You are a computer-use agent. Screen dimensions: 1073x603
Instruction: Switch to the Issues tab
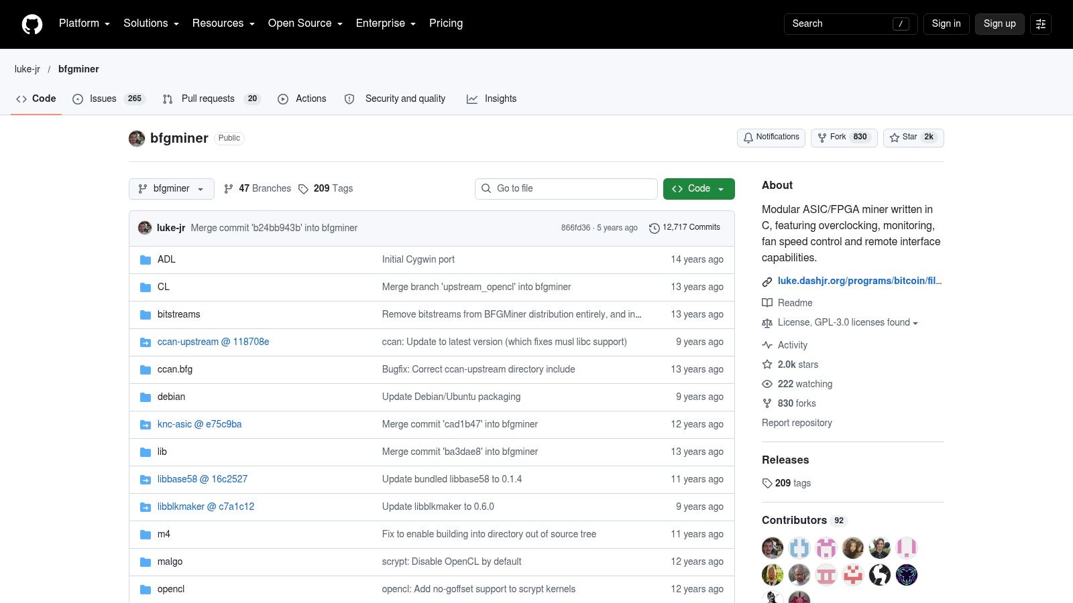click(109, 98)
